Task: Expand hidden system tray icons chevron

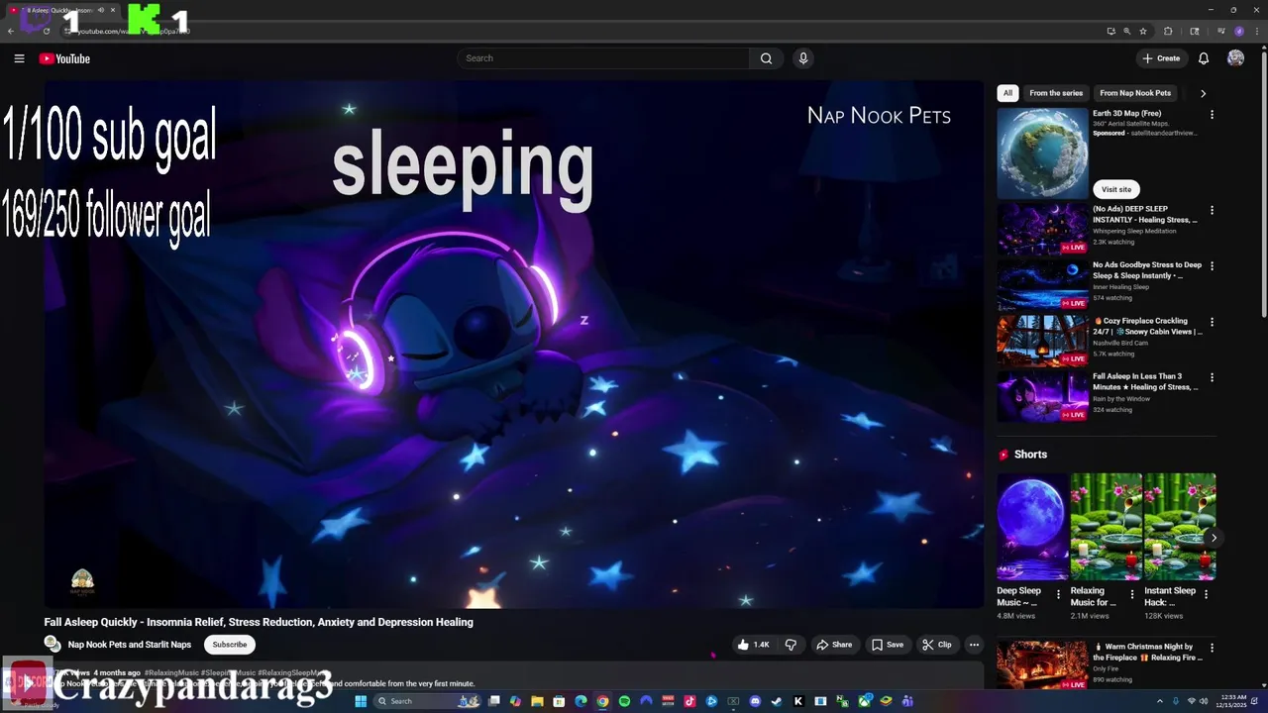Action: [1160, 701]
